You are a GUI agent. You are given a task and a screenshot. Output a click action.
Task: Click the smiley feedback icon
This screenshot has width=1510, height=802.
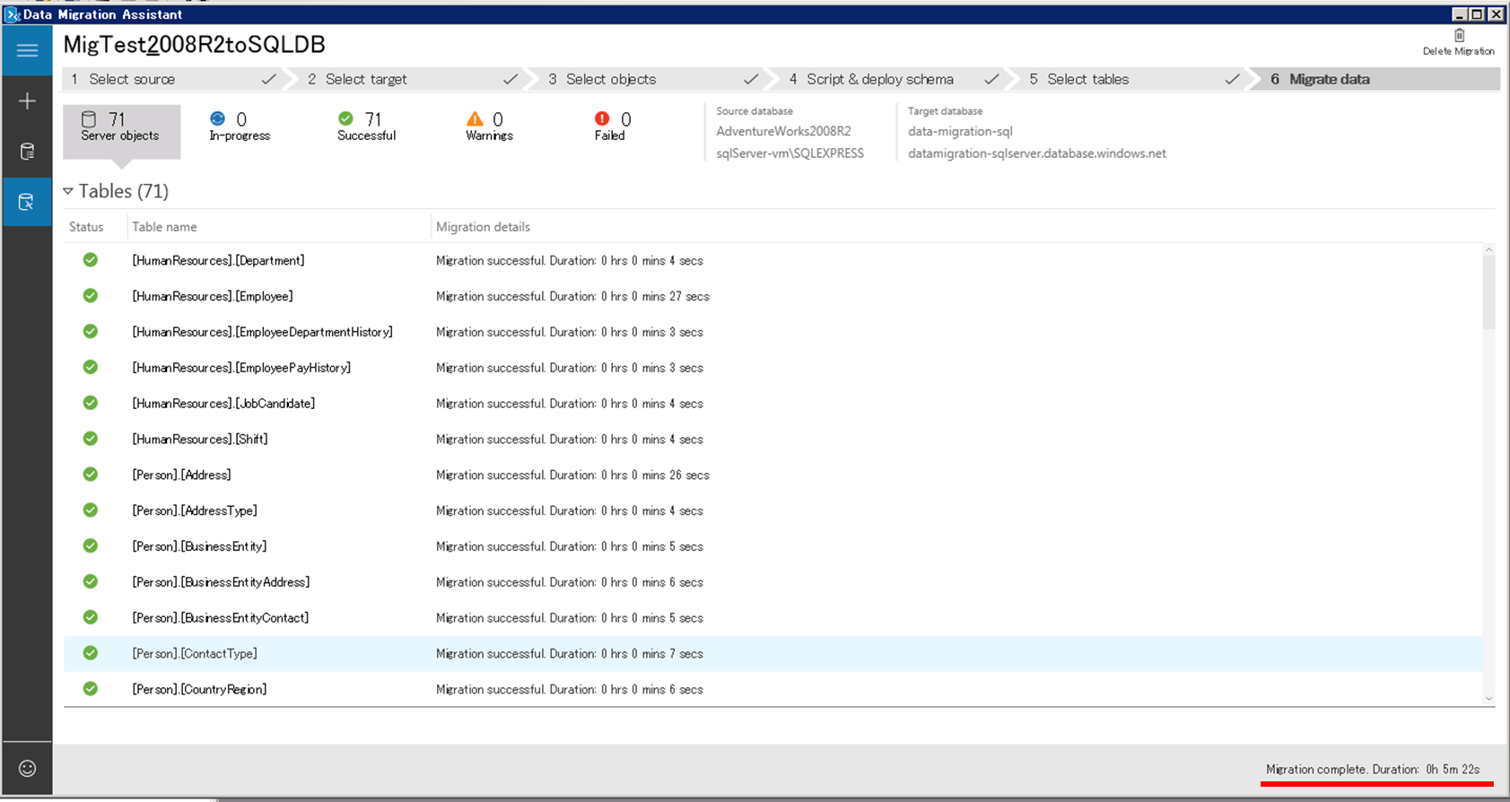pos(27,768)
